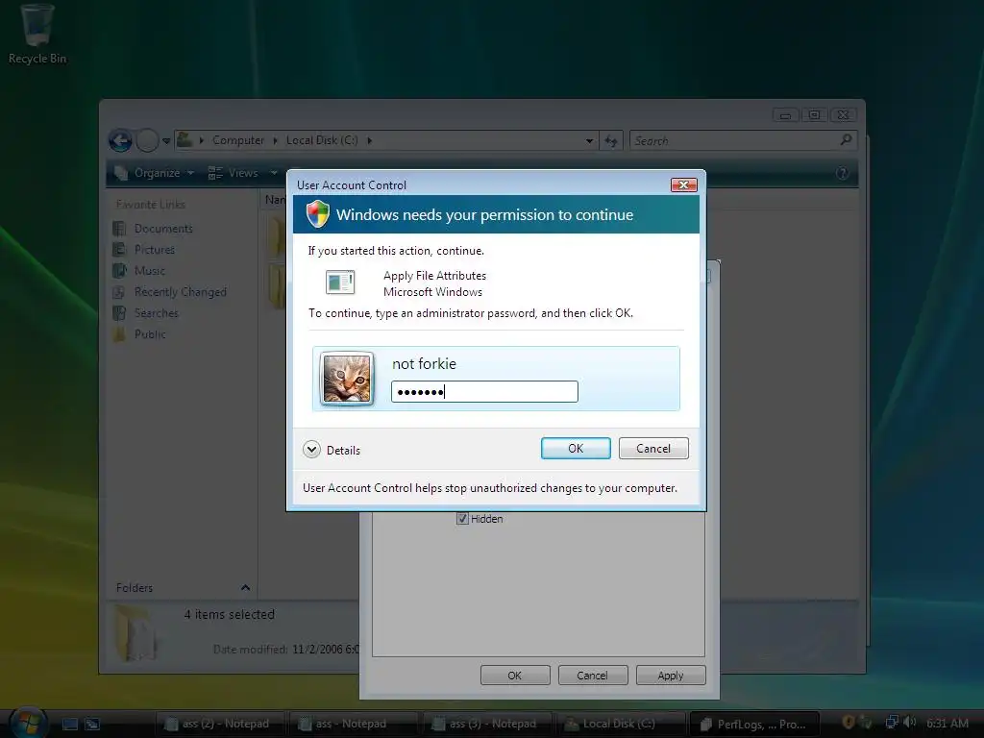Image resolution: width=984 pixels, height=738 pixels.
Task: Click the UAC security shield icon
Action: (317, 214)
